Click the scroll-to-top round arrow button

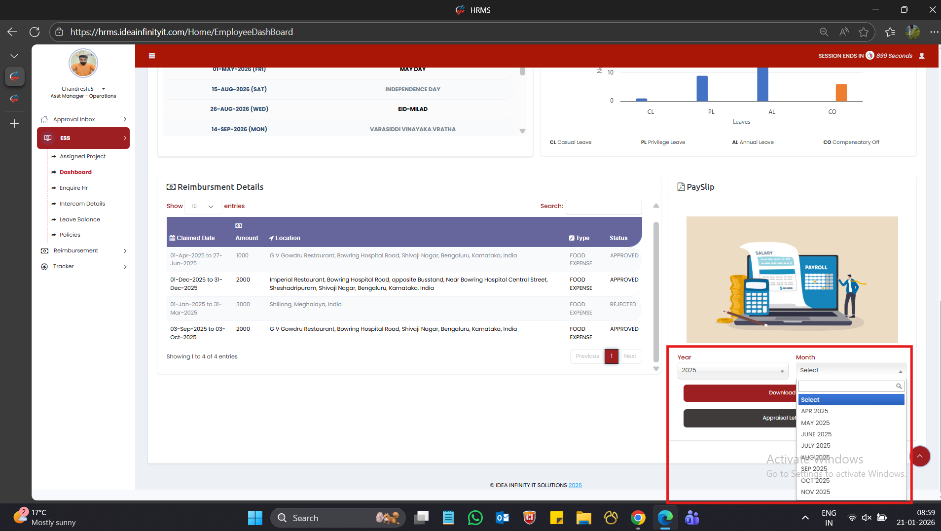(x=919, y=456)
